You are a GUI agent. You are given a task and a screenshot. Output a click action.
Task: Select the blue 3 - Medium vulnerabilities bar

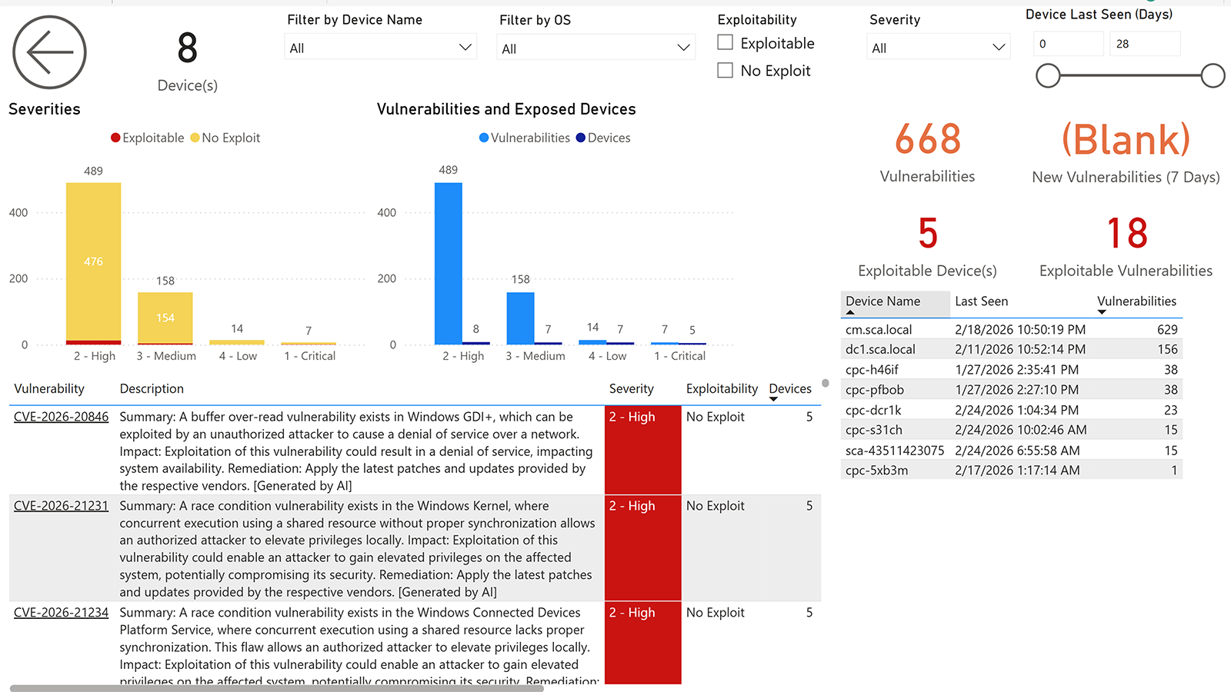[x=521, y=318]
